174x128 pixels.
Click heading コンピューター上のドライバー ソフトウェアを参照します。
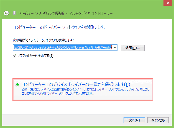(59, 27)
